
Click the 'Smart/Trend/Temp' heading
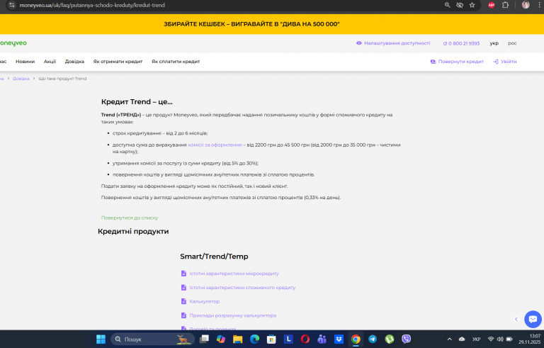(214, 257)
